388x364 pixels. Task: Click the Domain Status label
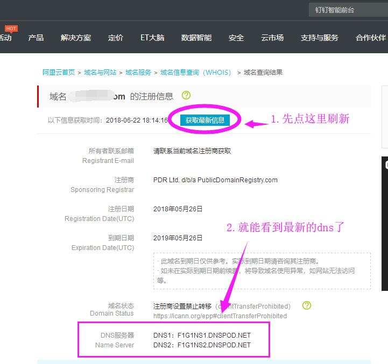click(x=112, y=313)
